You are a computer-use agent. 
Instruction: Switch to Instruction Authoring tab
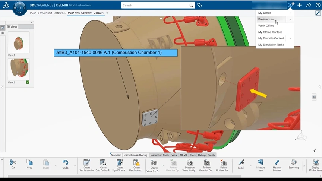tap(135, 155)
